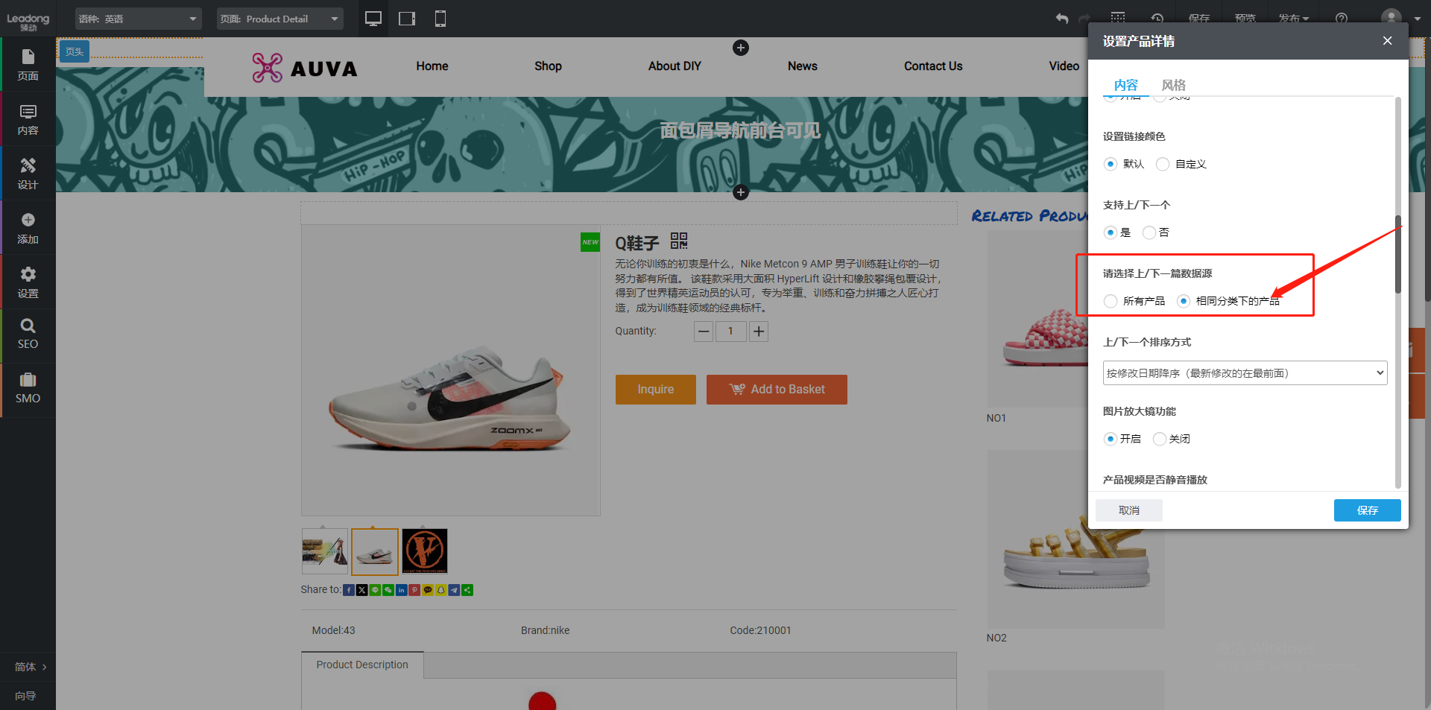
Task: Open the 设计 design tools panel
Action: click(x=28, y=174)
